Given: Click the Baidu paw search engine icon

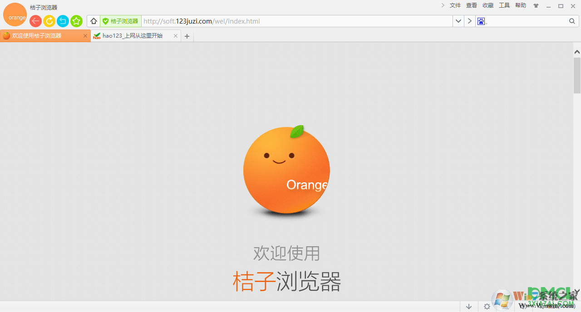Looking at the screenshot, I should pyautogui.click(x=481, y=21).
